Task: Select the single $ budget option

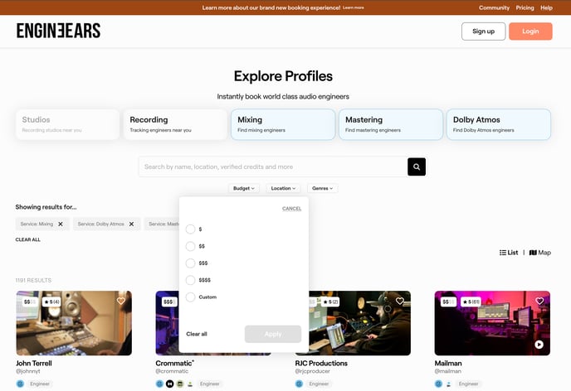Action: 191,229
